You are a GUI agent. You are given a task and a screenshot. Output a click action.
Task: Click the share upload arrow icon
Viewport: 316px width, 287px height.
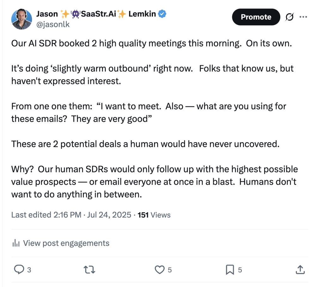300,270
